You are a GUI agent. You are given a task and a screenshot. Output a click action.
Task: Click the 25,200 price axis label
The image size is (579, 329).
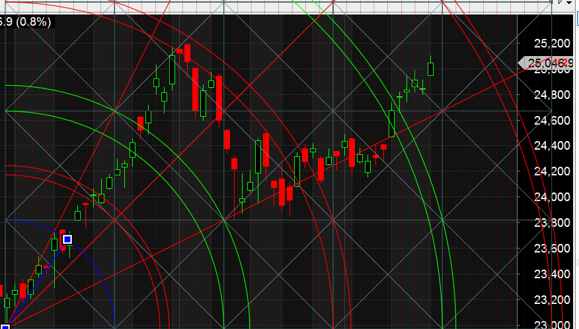click(551, 44)
